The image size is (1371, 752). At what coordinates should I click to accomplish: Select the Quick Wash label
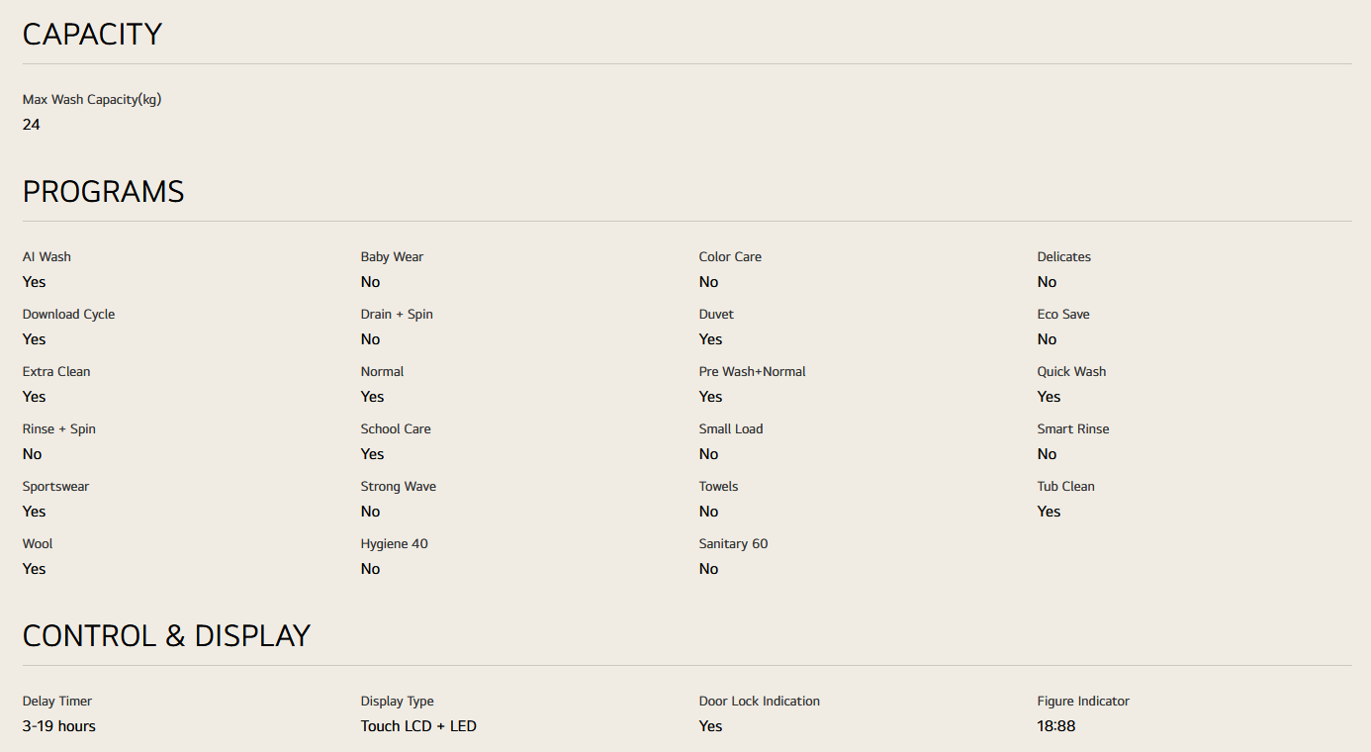pyautogui.click(x=1071, y=371)
